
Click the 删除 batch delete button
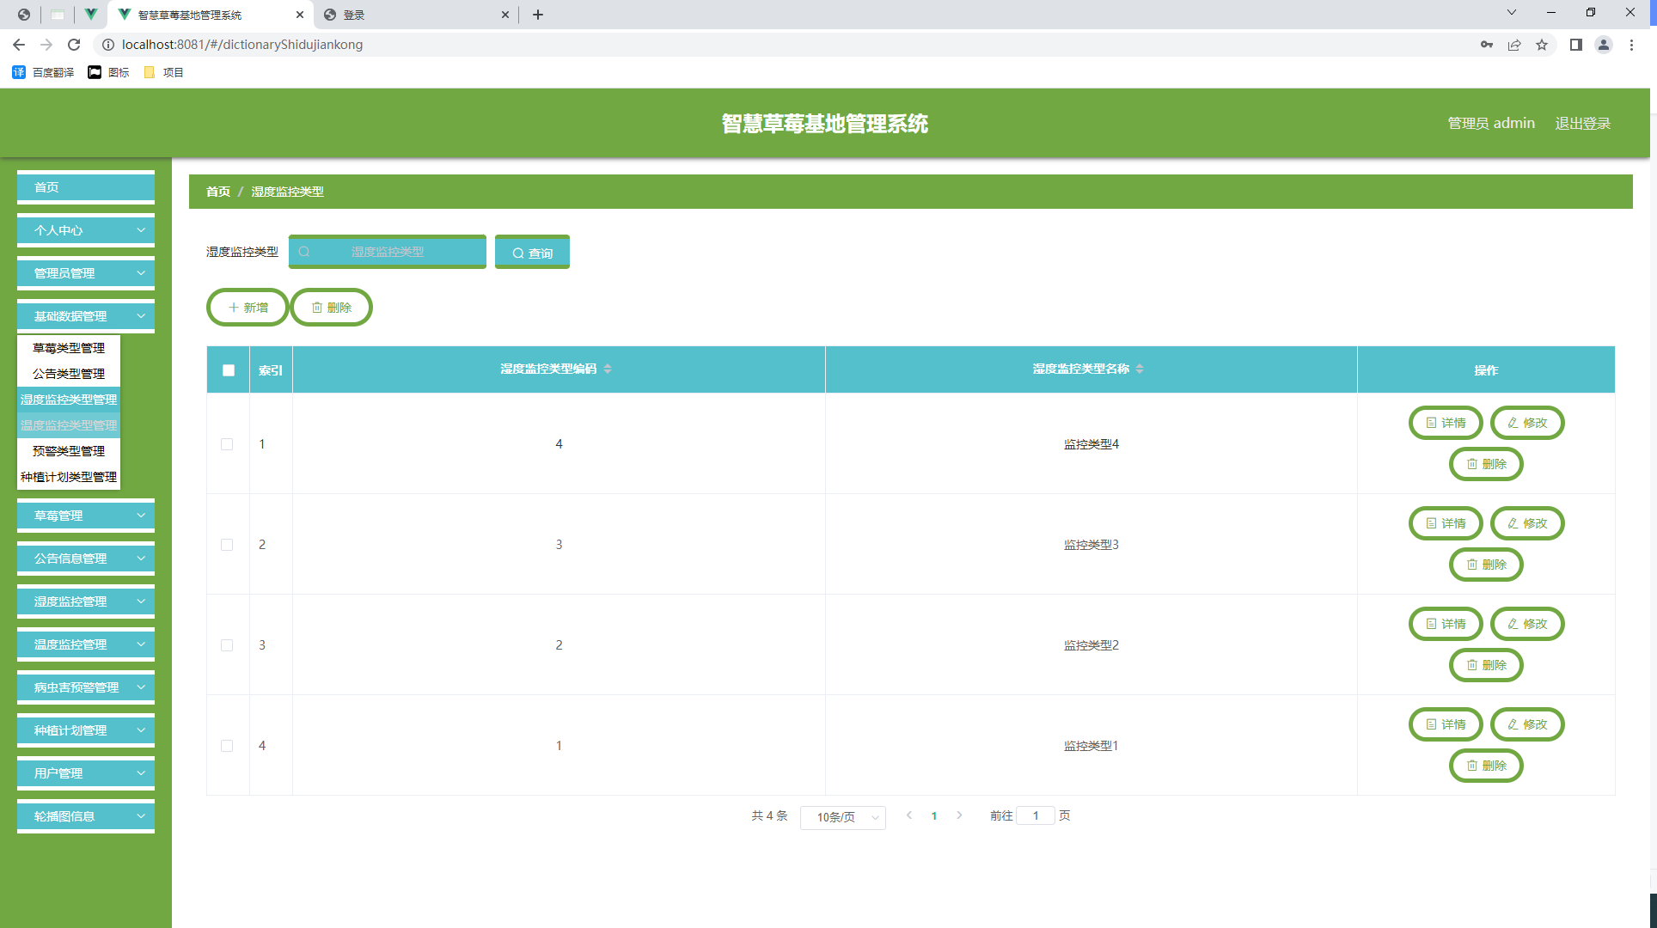pos(331,307)
